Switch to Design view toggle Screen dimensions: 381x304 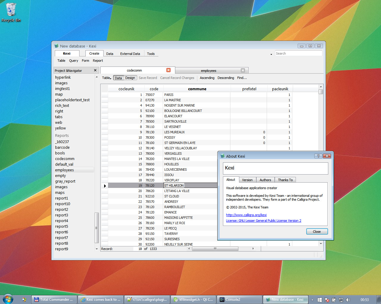[130, 78]
